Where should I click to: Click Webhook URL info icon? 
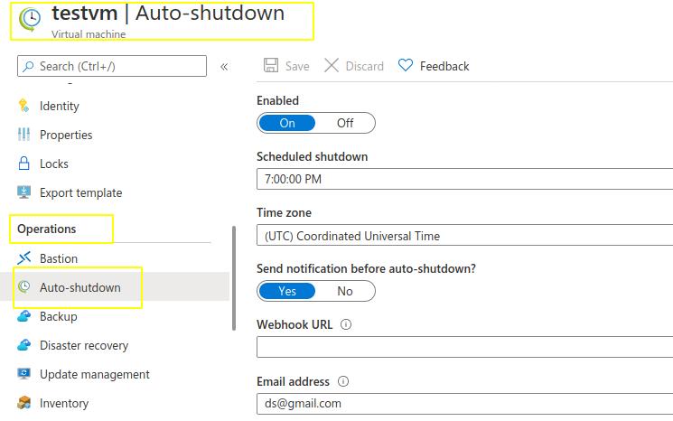pos(346,324)
